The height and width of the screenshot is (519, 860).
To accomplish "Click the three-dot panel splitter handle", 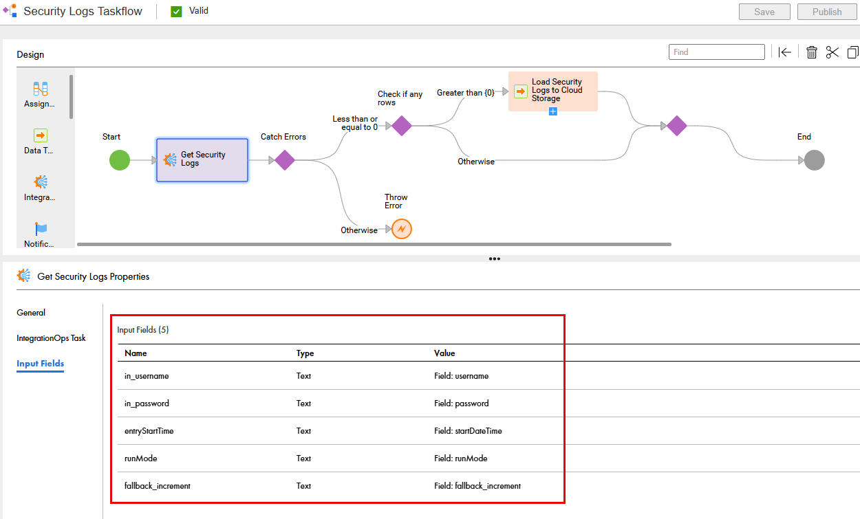I will point(495,259).
